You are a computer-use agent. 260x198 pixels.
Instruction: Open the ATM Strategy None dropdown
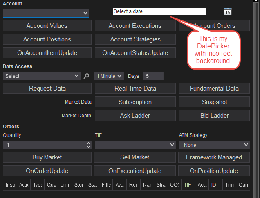[214, 145]
